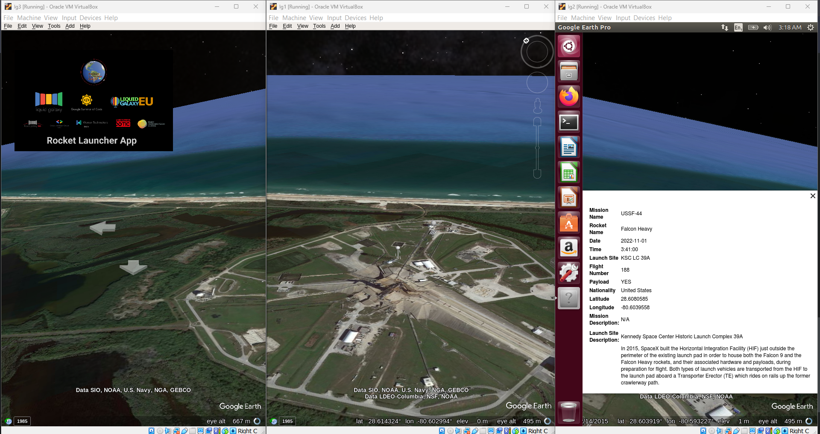Open Google Earth Help menu in lg1
Screen dimensions: 820x434
click(x=350, y=26)
